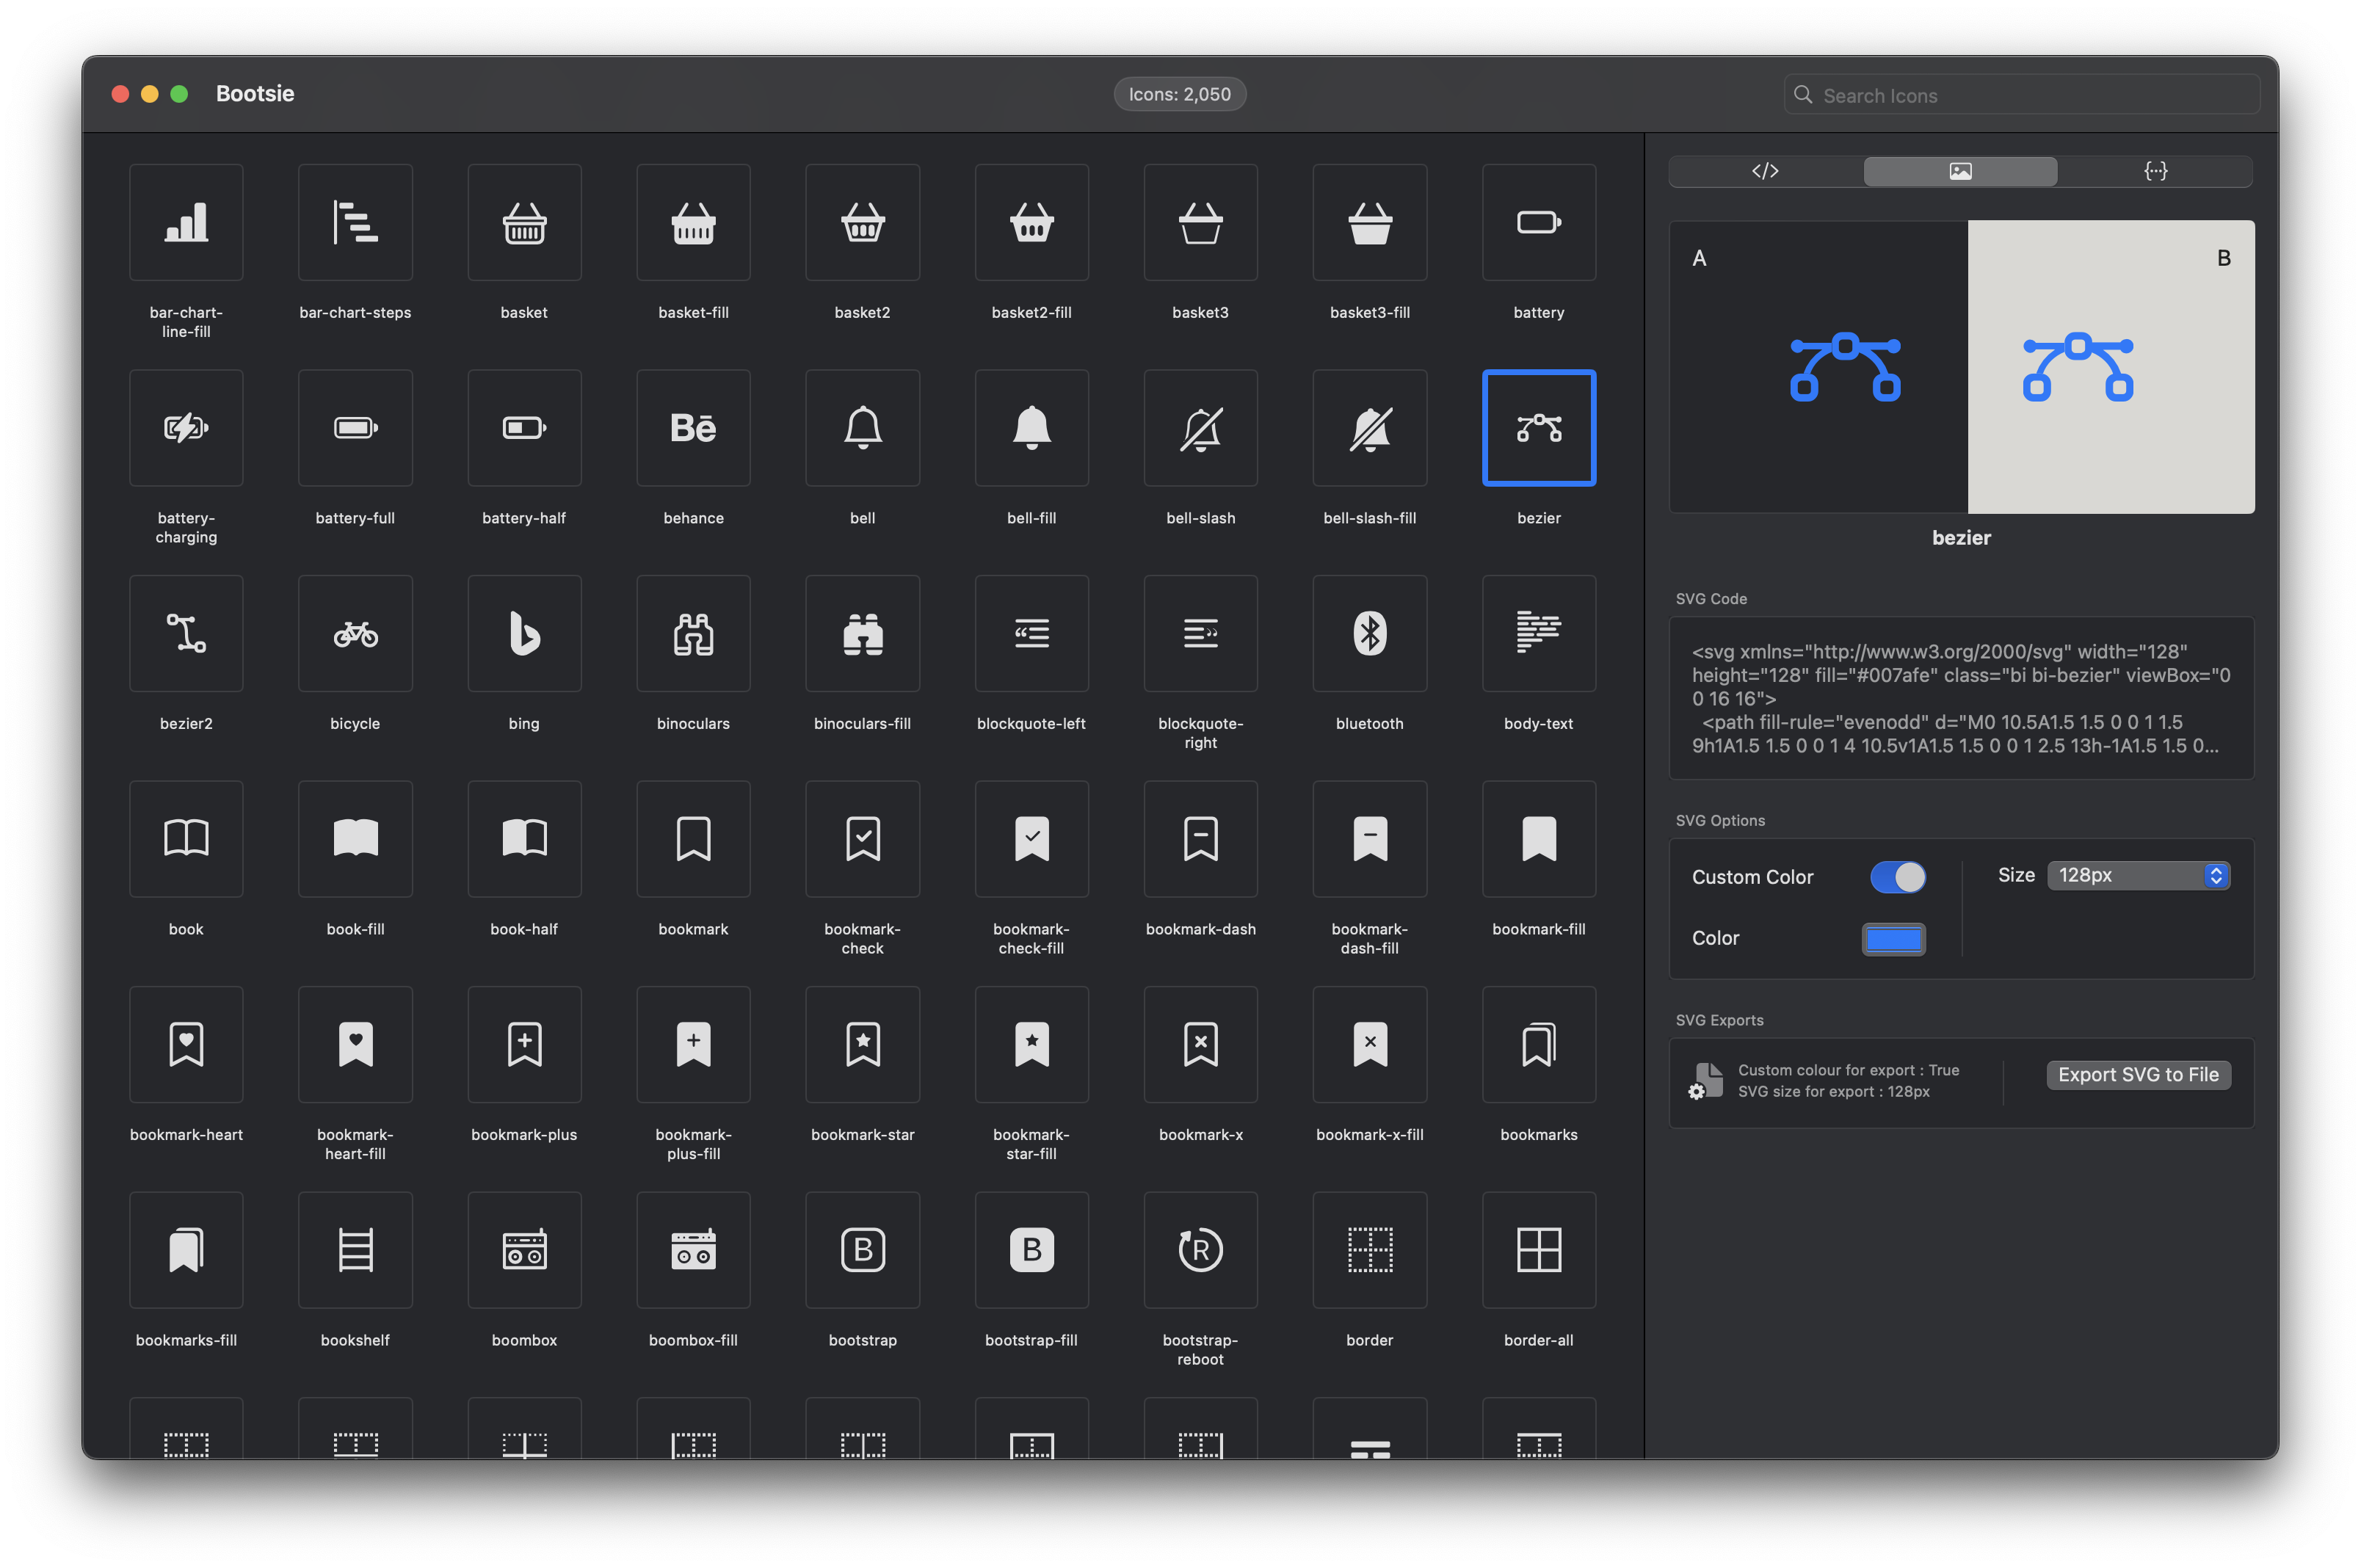Select the bookmark-fill icon
2361x1568 pixels.
[x=1538, y=839]
